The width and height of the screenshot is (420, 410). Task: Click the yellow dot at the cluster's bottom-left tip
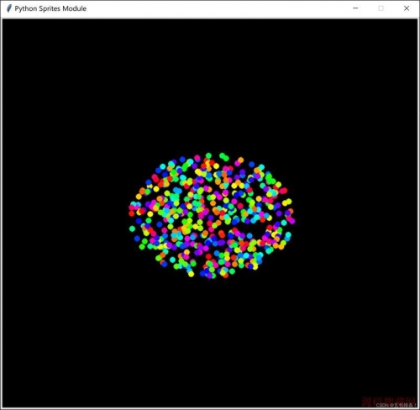191,274
